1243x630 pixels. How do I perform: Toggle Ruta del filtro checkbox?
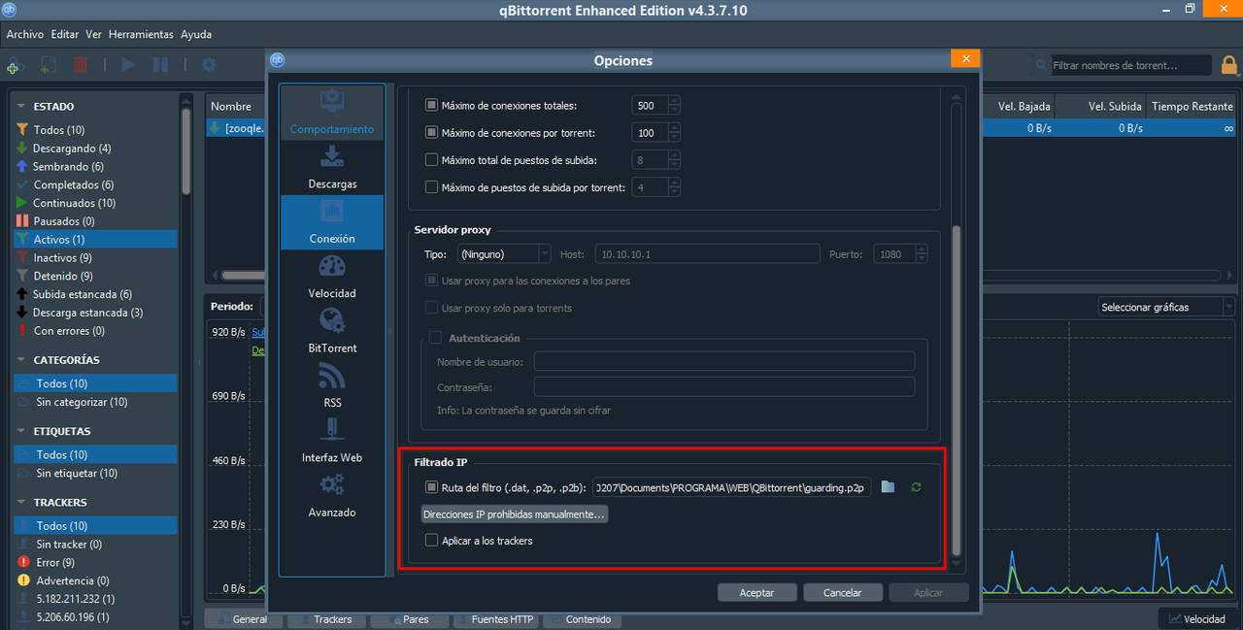(432, 487)
